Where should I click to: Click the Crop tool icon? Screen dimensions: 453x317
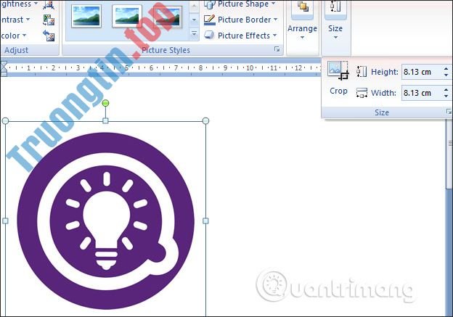[338, 71]
